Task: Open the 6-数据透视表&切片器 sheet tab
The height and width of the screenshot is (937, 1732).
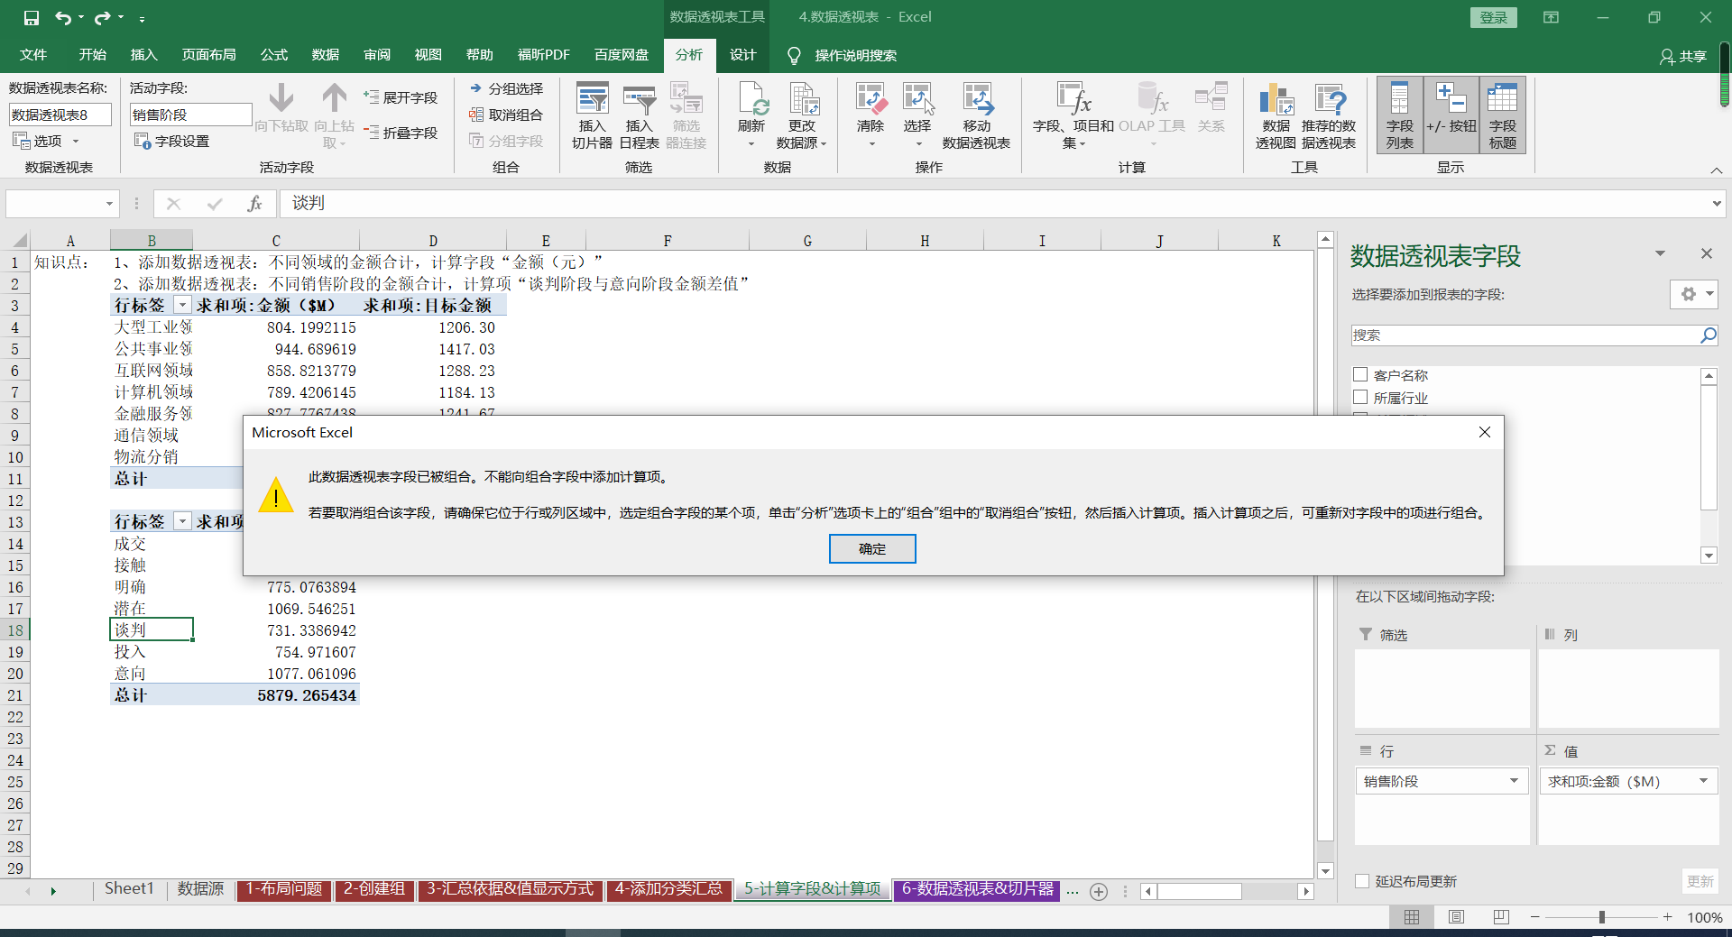Action: click(977, 889)
